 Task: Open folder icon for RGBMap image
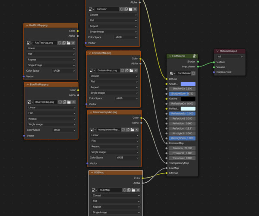point(134,190)
